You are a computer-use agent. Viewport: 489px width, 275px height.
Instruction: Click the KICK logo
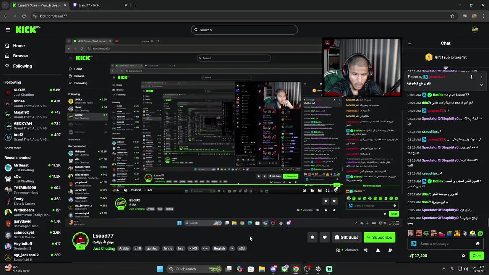(28, 30)
